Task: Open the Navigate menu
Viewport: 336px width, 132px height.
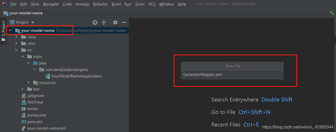Action: click(51, 4)
